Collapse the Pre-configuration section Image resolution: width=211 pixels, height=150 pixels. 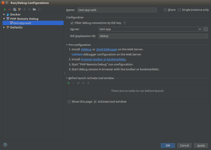[67, 45]
